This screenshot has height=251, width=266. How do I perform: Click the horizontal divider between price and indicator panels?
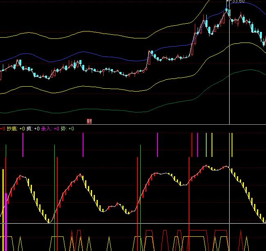[x=133, y=125]
